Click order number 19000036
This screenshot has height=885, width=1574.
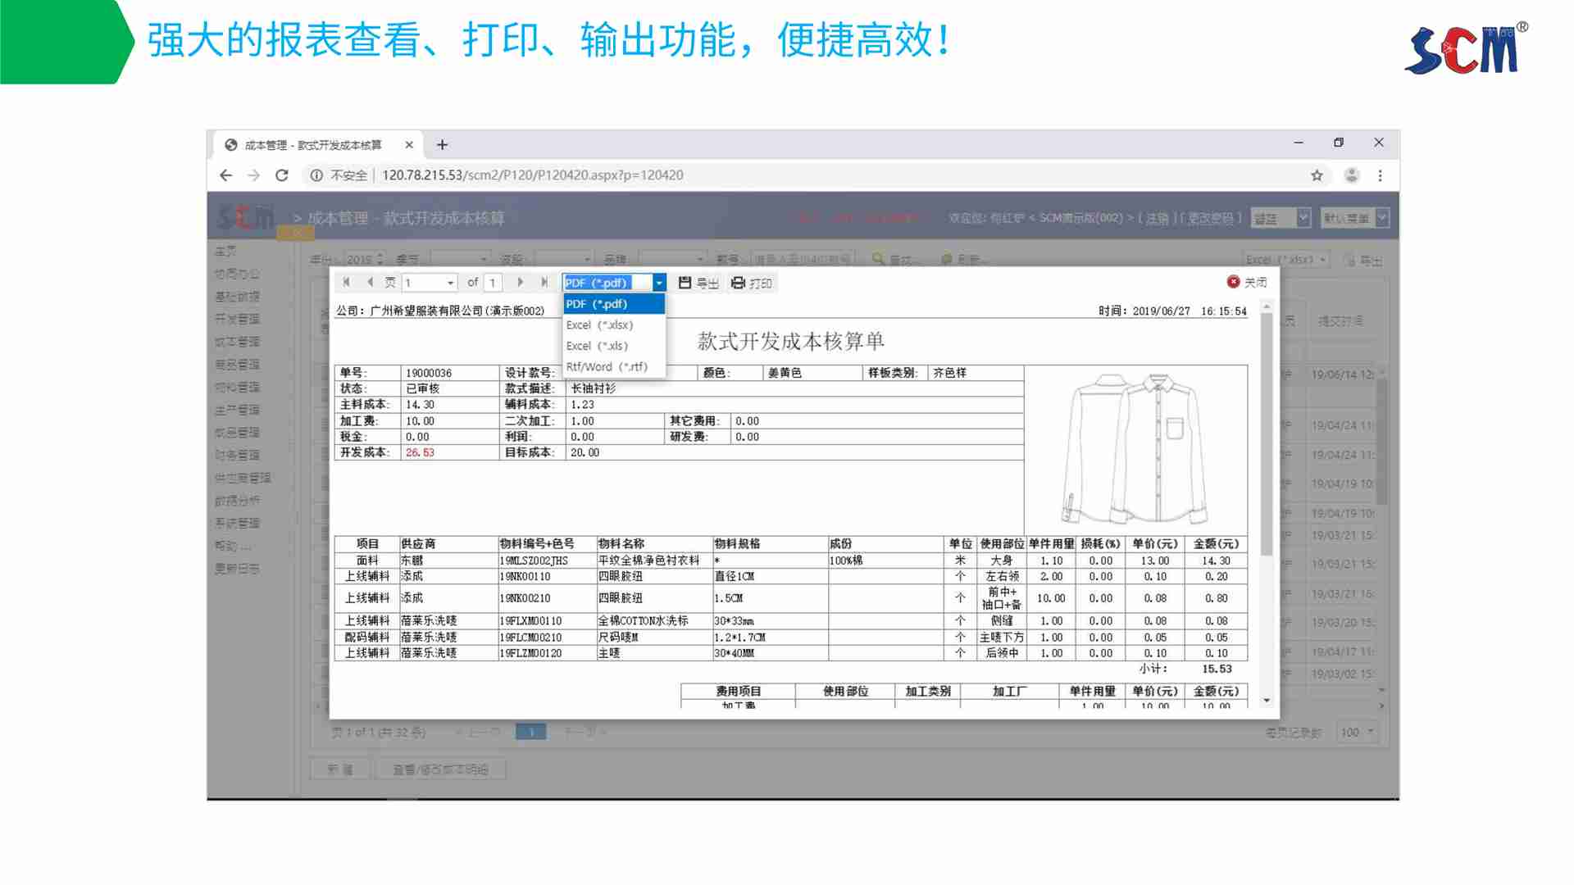(x=429, y=373)
